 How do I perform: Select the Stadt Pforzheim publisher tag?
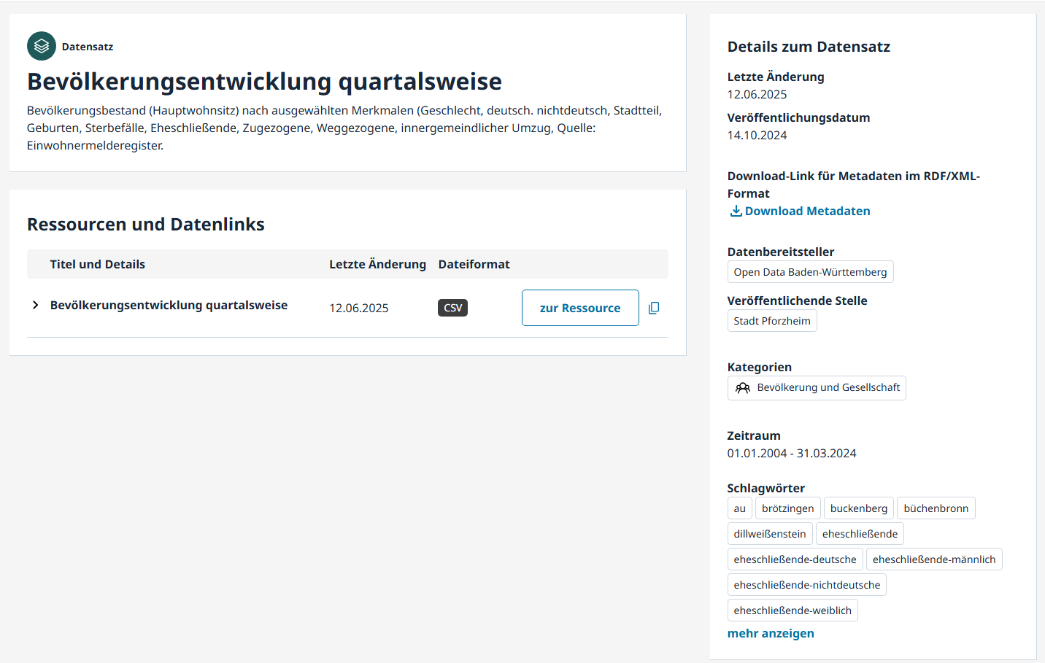pos(771,321)
